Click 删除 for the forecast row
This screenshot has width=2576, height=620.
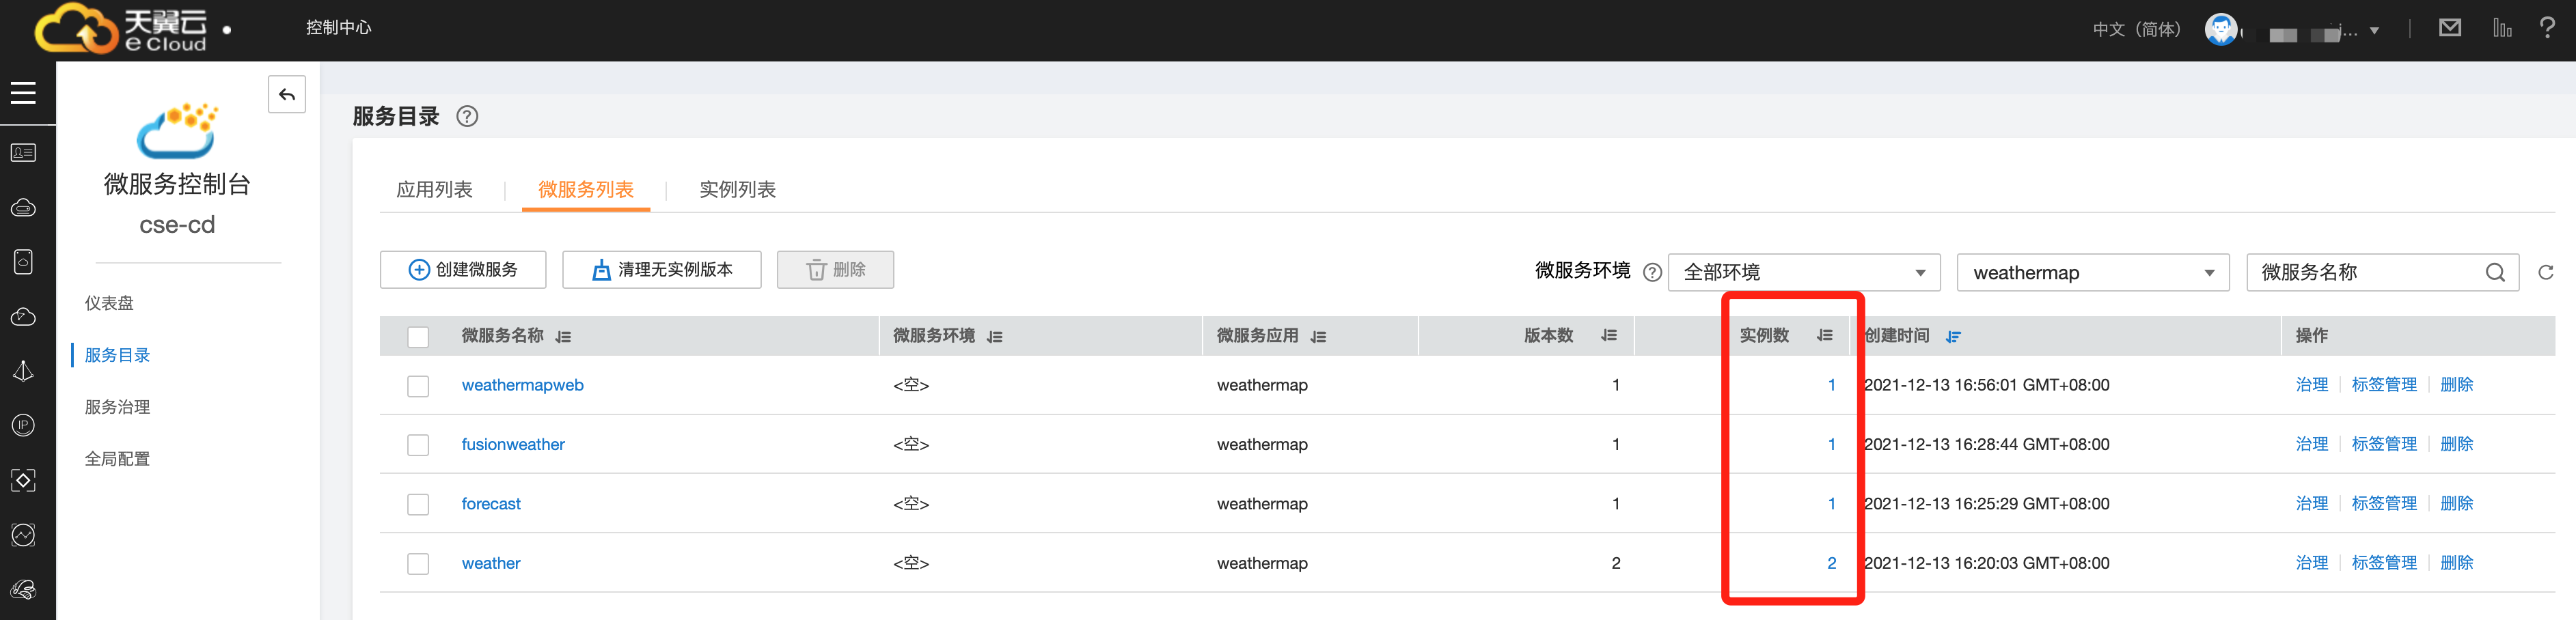[2456, 504]
